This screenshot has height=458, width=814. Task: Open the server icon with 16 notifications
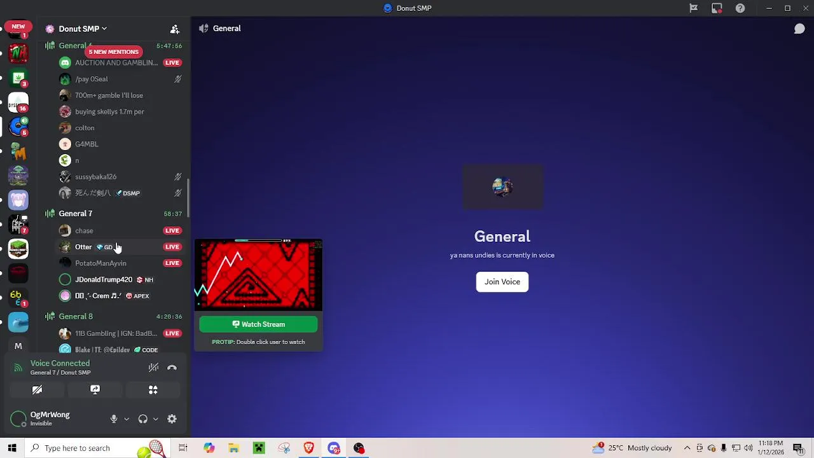click(18, 102)
